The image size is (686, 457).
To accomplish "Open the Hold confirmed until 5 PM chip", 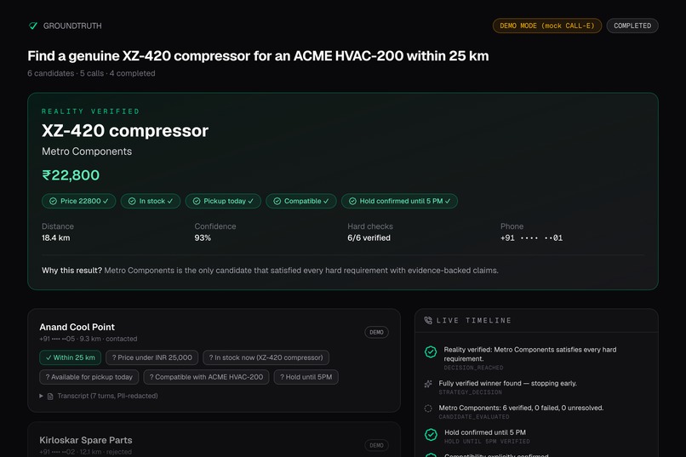I will pos(399,201).
